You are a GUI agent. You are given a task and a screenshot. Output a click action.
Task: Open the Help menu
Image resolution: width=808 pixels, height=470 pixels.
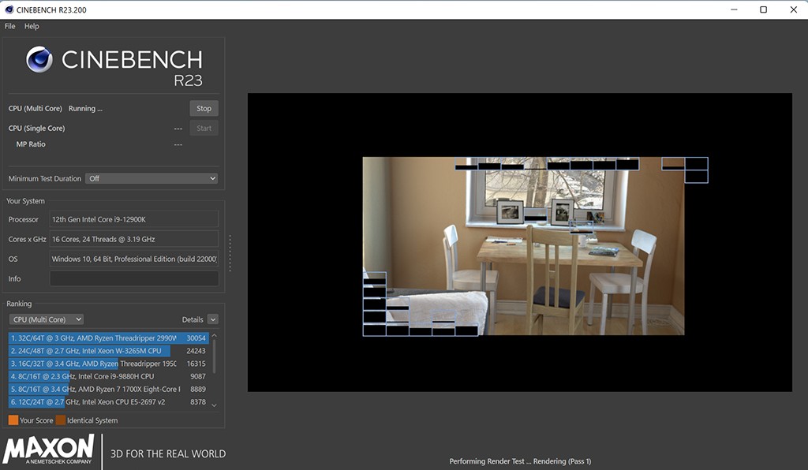click(32, 26)
